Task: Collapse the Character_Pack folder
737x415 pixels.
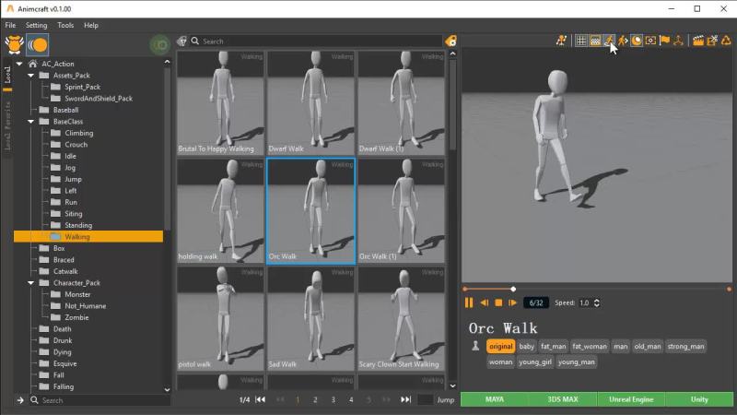Action: tap(31, 283)
